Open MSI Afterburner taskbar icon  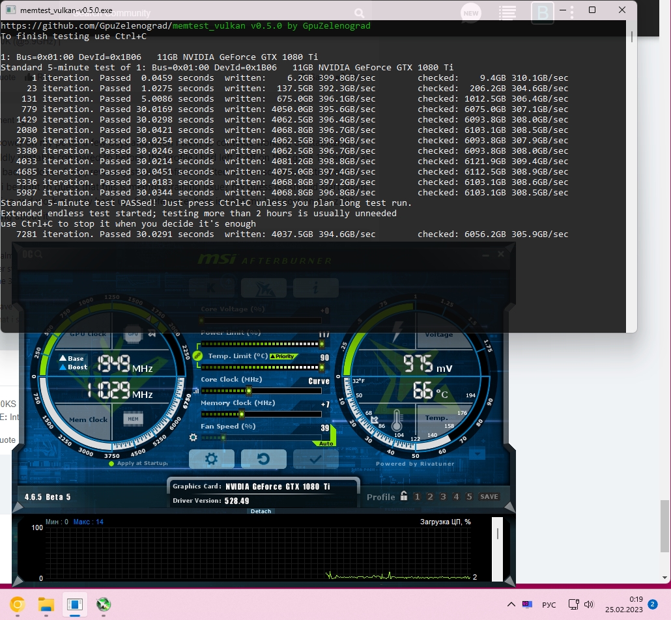(x=103, y=604)
